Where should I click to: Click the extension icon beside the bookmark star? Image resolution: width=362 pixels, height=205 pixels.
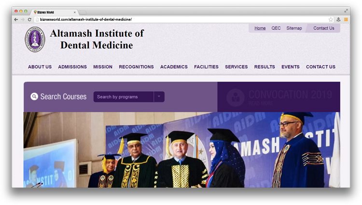pos(338,20)
